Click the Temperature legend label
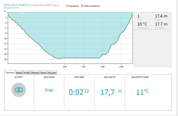The width and height of the screenshot is (178, 116). 73,6
